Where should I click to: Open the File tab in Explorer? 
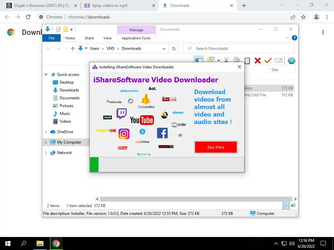point(52,38)
